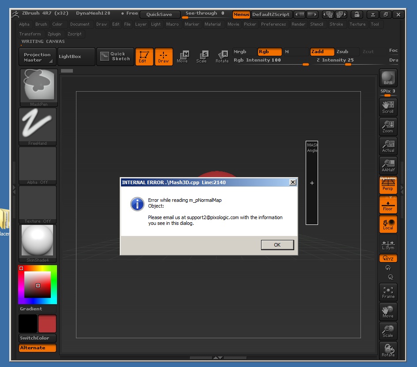
Task: Open the Material menu
Action: click(x=212, y=24)
